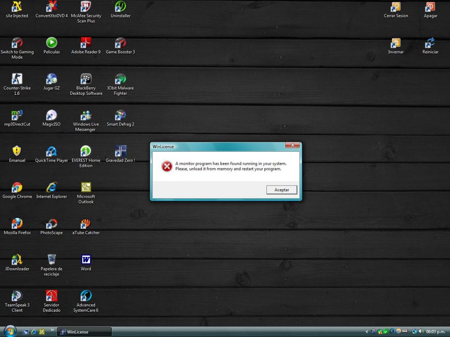Select the Game Booster 3 icon

coord(121,46)
